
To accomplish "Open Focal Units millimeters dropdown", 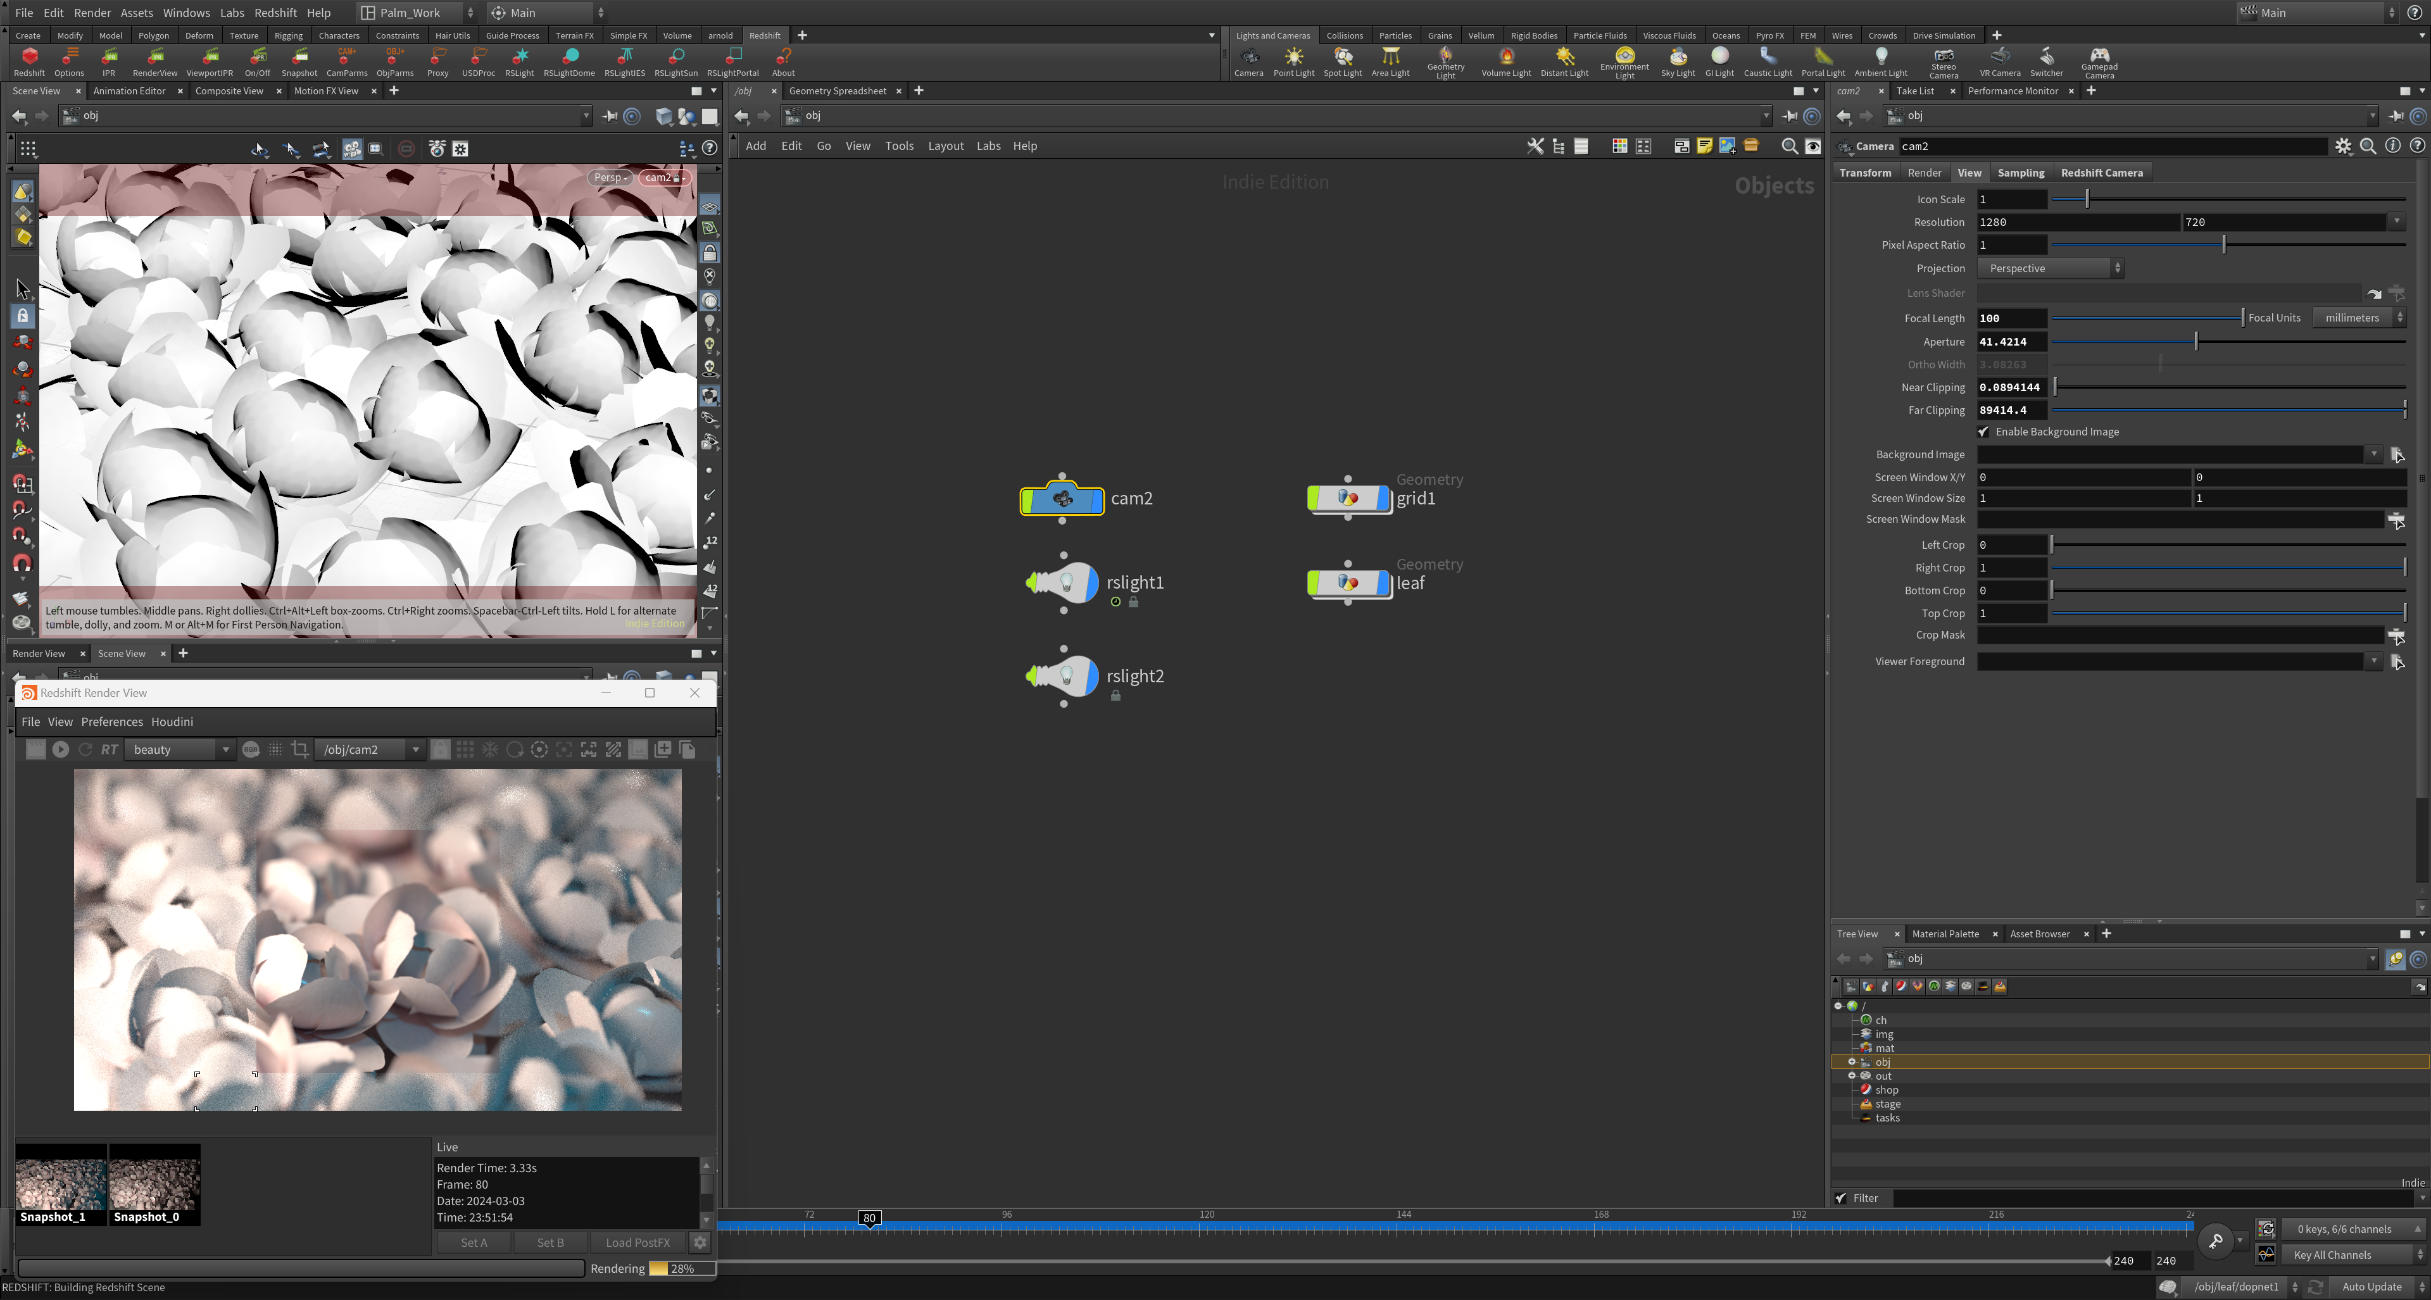I will 2358,318.
